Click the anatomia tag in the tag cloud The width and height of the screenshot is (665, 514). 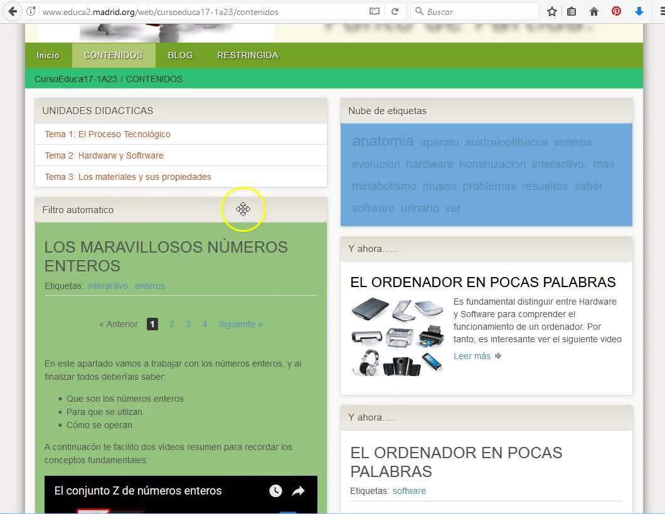[383, 140]
